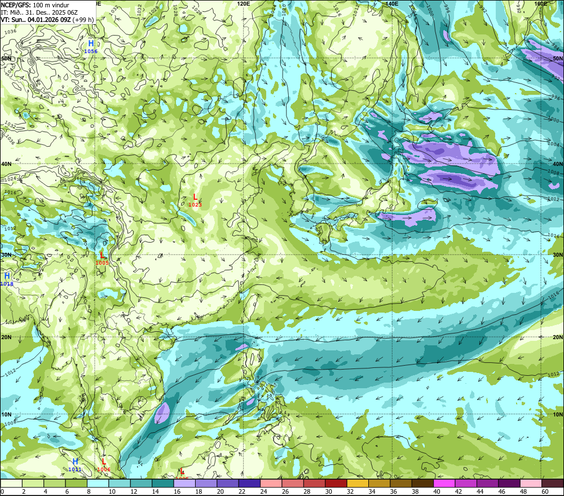Click the '160E' longitude label
Image resolution: width=564 pixels, height=496 pixels.
(x=541, y=3)
